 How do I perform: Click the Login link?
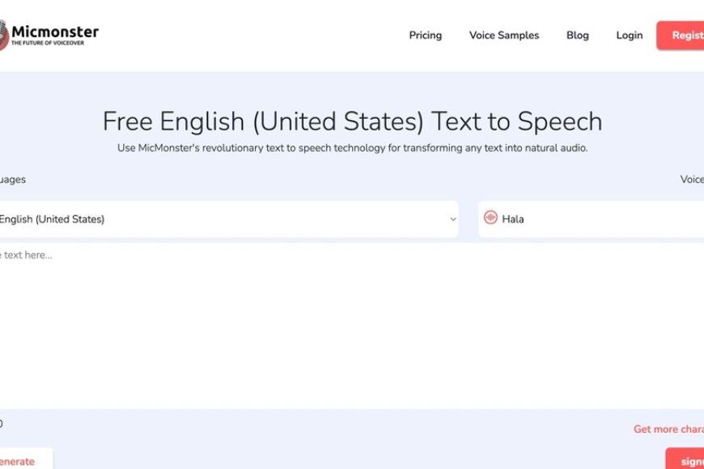(629, 35)
